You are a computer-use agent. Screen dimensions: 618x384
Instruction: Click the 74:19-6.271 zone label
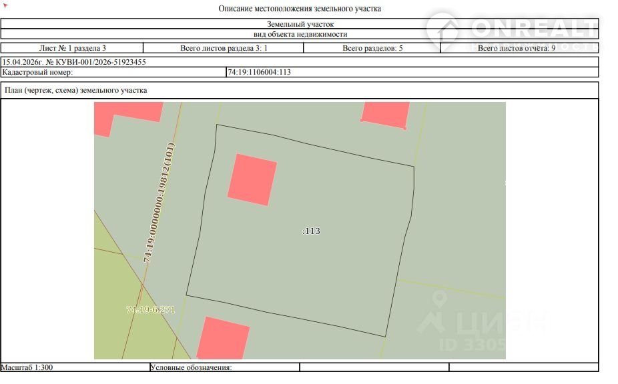point(151,310)
